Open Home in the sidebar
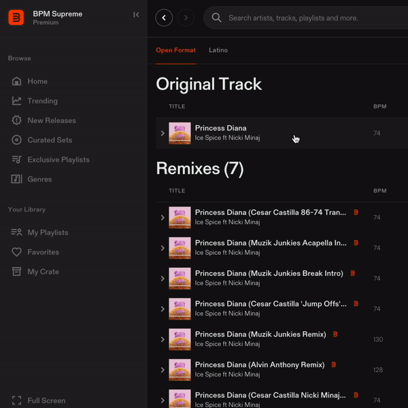Image resolution: width=408 pixels, height=408 pixels. point(37,81)
